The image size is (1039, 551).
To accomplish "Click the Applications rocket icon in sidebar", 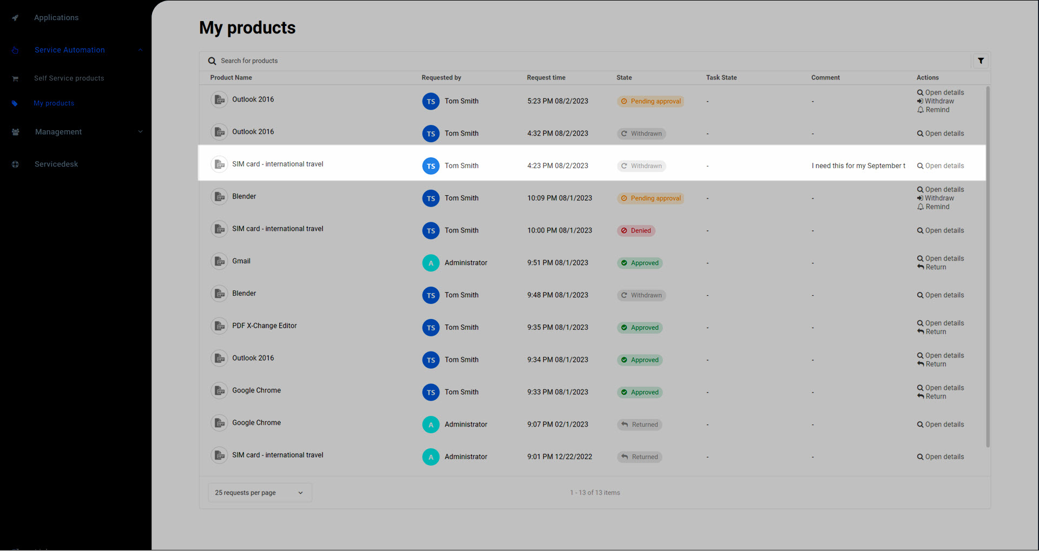I will [x=15, y=18].
